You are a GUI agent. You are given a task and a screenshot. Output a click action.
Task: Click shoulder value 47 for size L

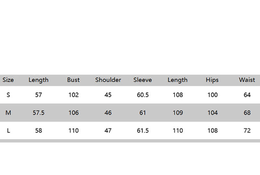tap(108, 131)
